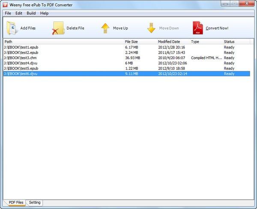
Task: Open the File menu
Action: [8, 13]
